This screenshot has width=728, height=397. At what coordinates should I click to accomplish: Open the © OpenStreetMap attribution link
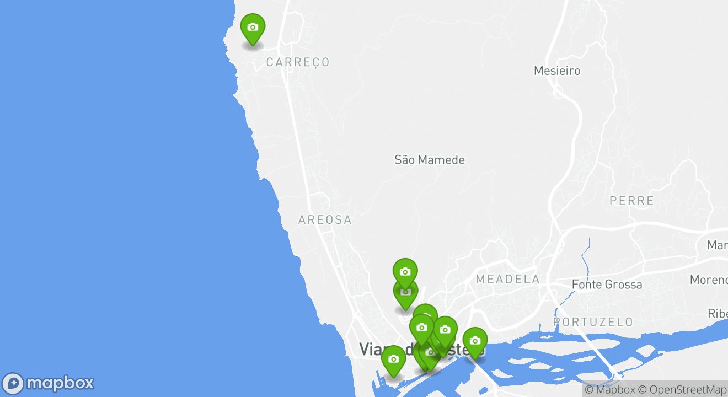coord(683,390)
